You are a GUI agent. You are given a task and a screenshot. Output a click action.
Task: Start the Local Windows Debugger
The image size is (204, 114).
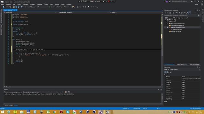[60, 7]
